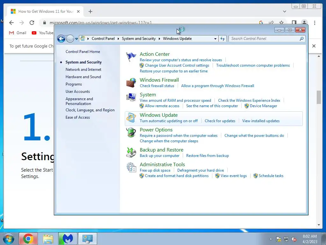Screen dimensions: 326x245
Task: Click the taskbar clock showing 8:02 AM
Action: click(309, 239)
